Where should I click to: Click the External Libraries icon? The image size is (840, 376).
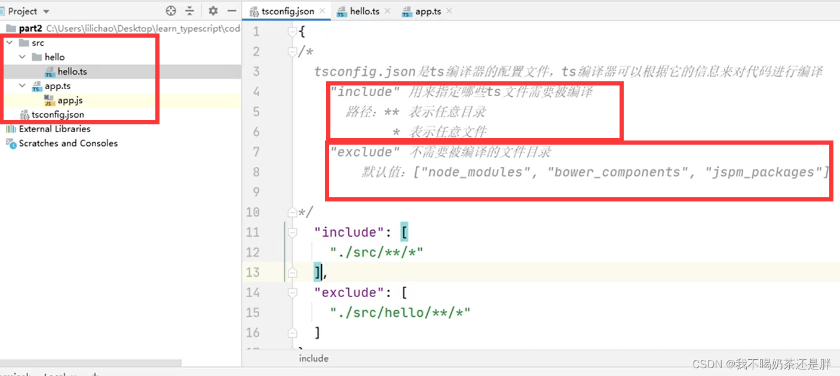(11, 129)
